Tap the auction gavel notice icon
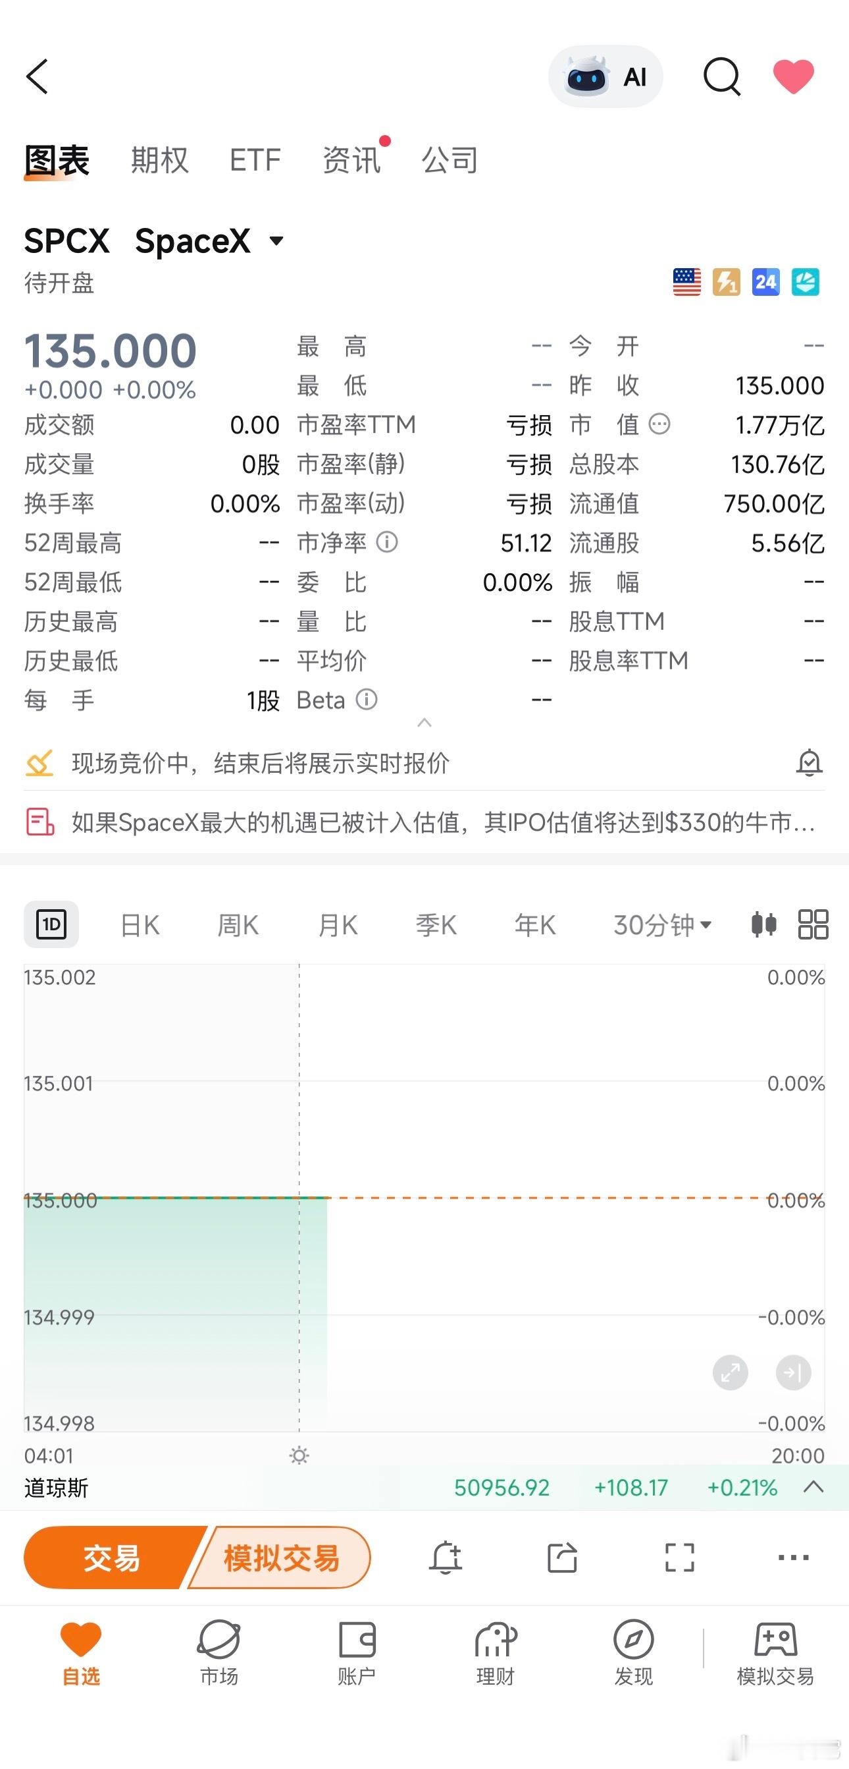The height and width of the screenshot is (1769, 849). tap(39, 763)
